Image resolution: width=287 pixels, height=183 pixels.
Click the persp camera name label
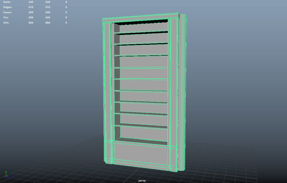click(142, 181)
